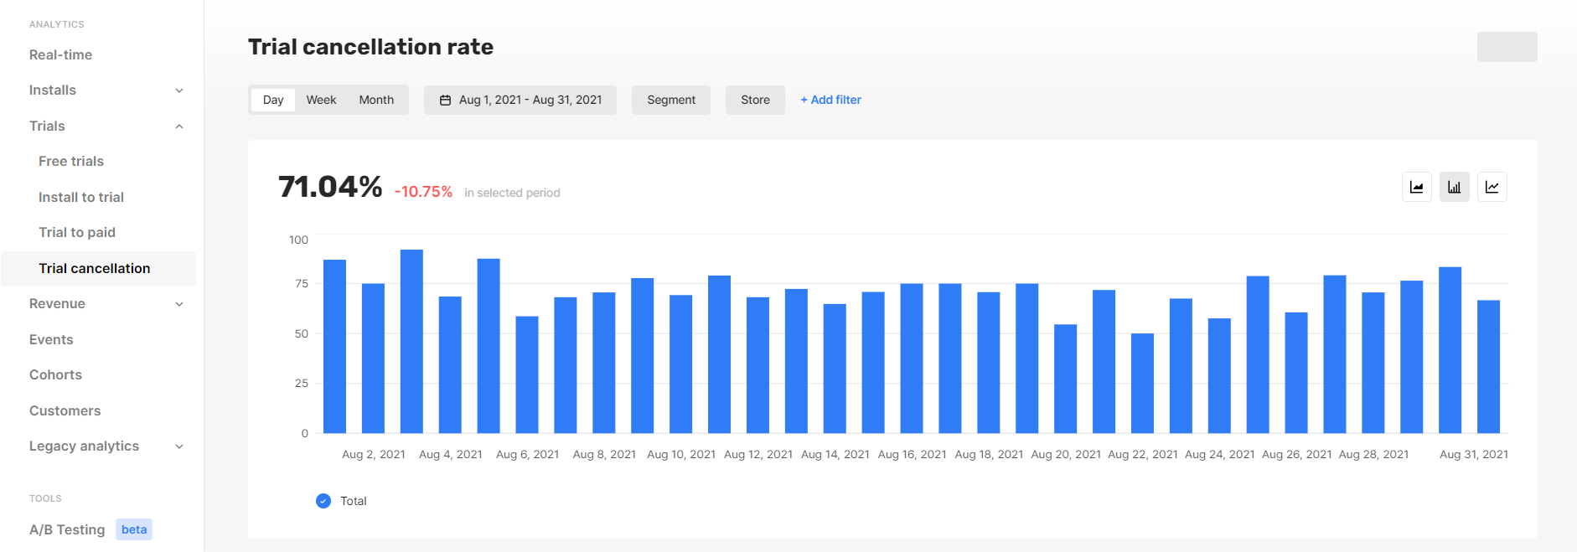Screen dimensions: 1577x552
Task: Select the Week granularity option
Action: [321, 100]
